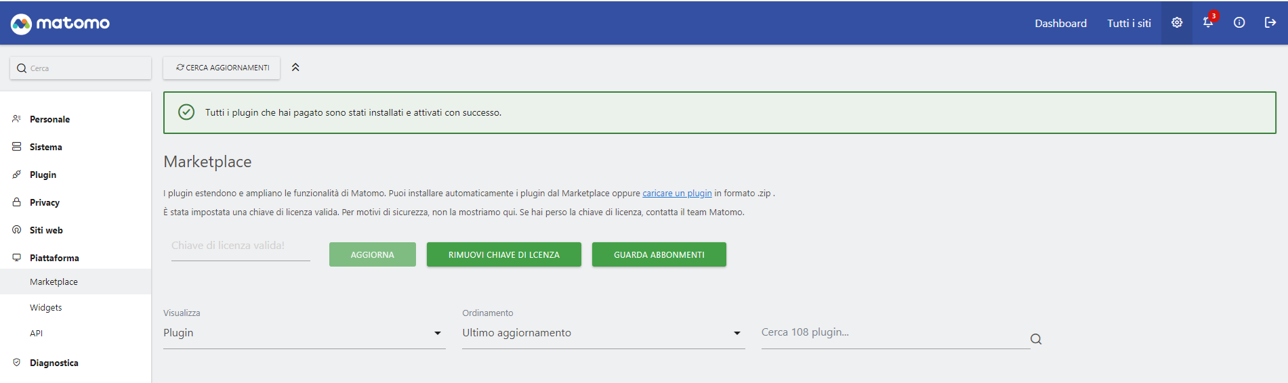Click the Marketplace page heading
1288x383 pixels.
207,162
